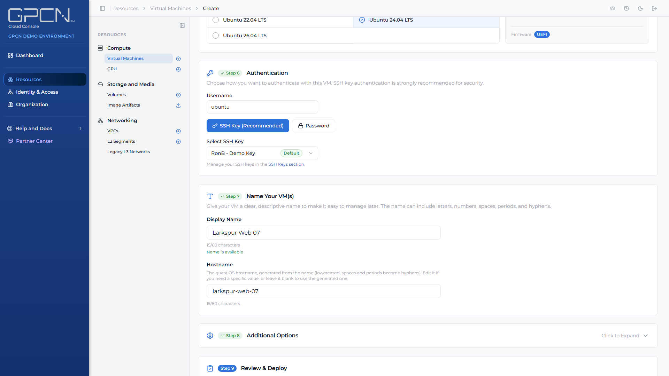Open Partner Center navigation item

(45, 141)
